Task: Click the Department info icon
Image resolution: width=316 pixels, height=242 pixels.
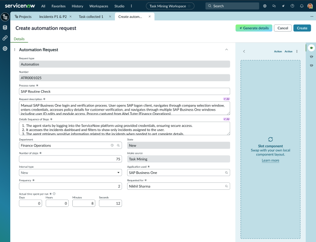Action: [x=112, y=145]
